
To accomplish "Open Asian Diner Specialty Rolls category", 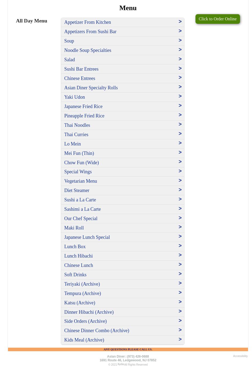I will point(91,88).
